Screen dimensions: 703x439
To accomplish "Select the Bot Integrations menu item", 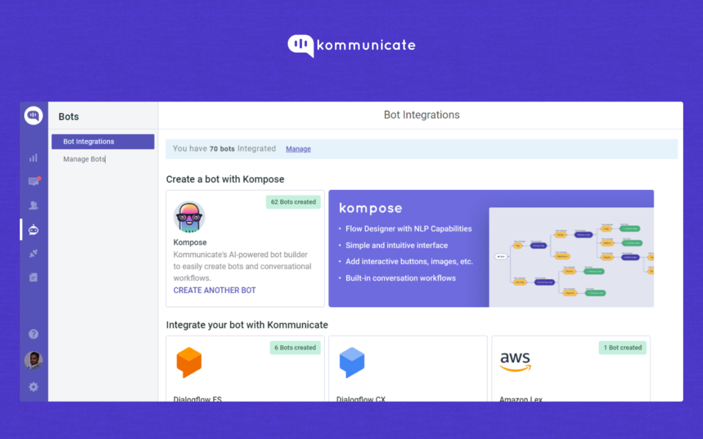I will pos(103,141).
